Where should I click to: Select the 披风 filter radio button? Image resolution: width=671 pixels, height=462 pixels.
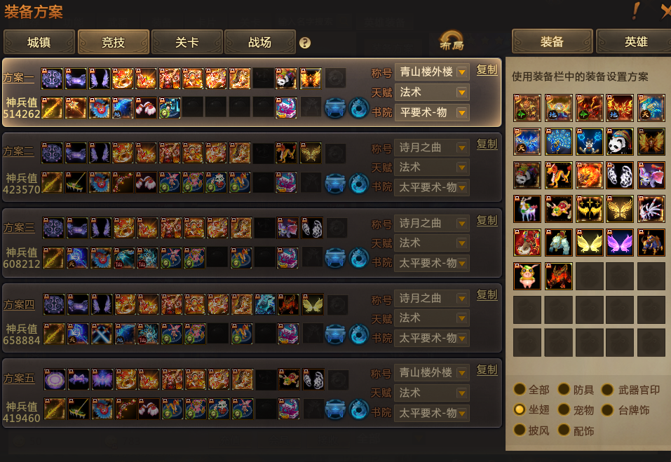point(520,430)
